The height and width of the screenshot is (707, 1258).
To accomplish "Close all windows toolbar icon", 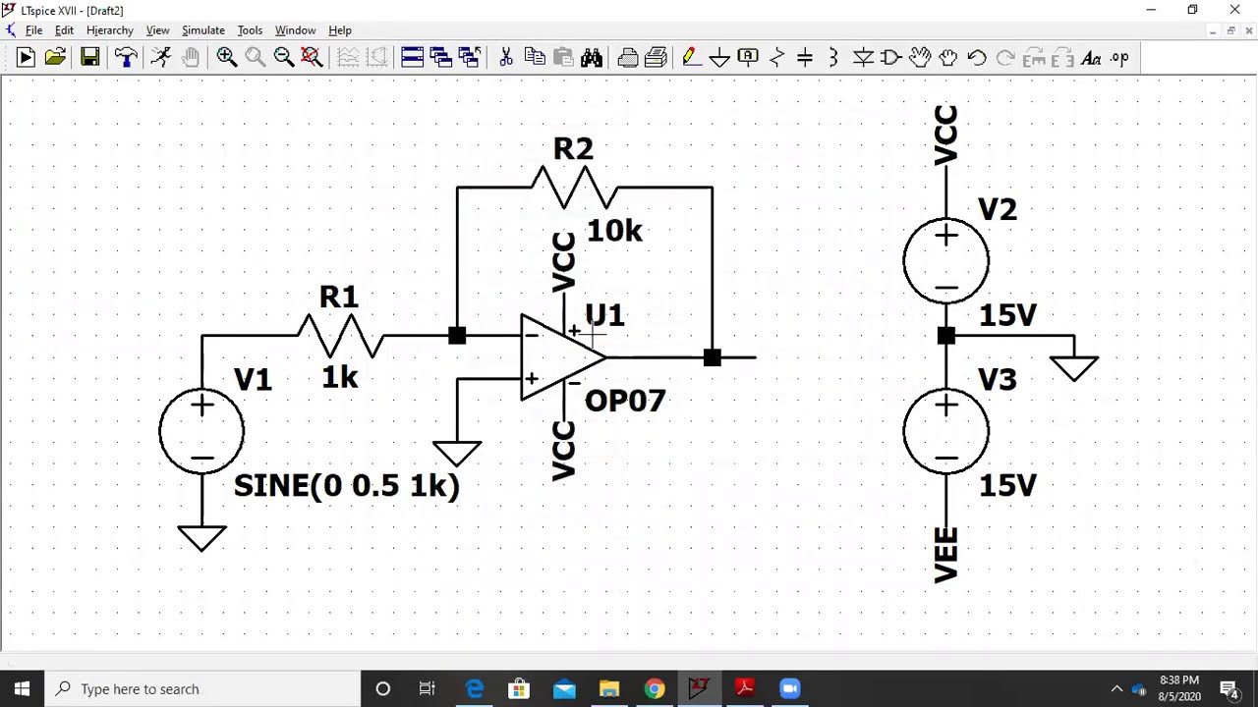I will point(469,58).
